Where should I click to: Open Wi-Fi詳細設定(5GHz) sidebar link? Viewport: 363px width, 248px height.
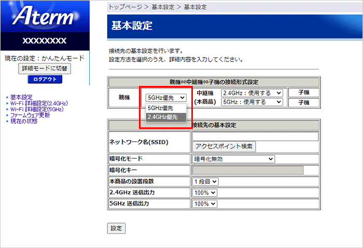click(37, 109)
